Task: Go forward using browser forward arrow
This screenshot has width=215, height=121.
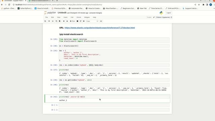Action: point(5,5)
